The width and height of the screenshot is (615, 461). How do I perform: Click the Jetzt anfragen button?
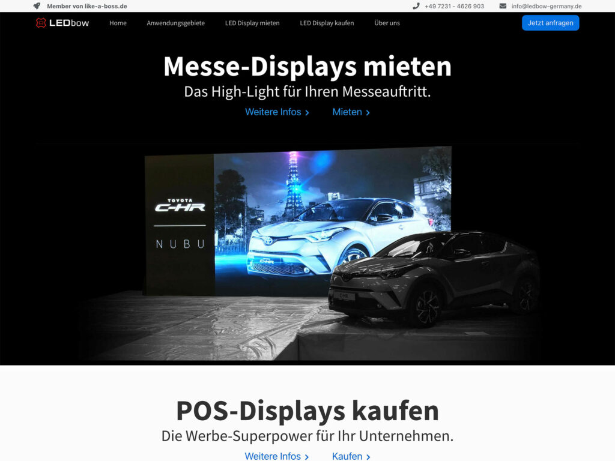click(550, 23)
